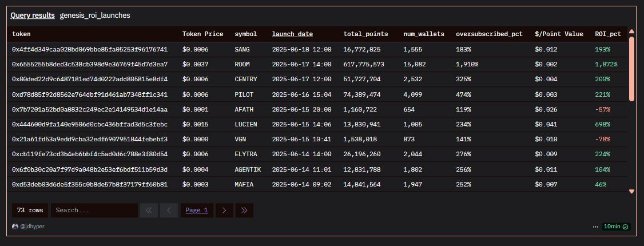The width and height of the screenshot is (644, 246).
Task: Click the 617,775,573 total points cell
Action: click(364, 65)
